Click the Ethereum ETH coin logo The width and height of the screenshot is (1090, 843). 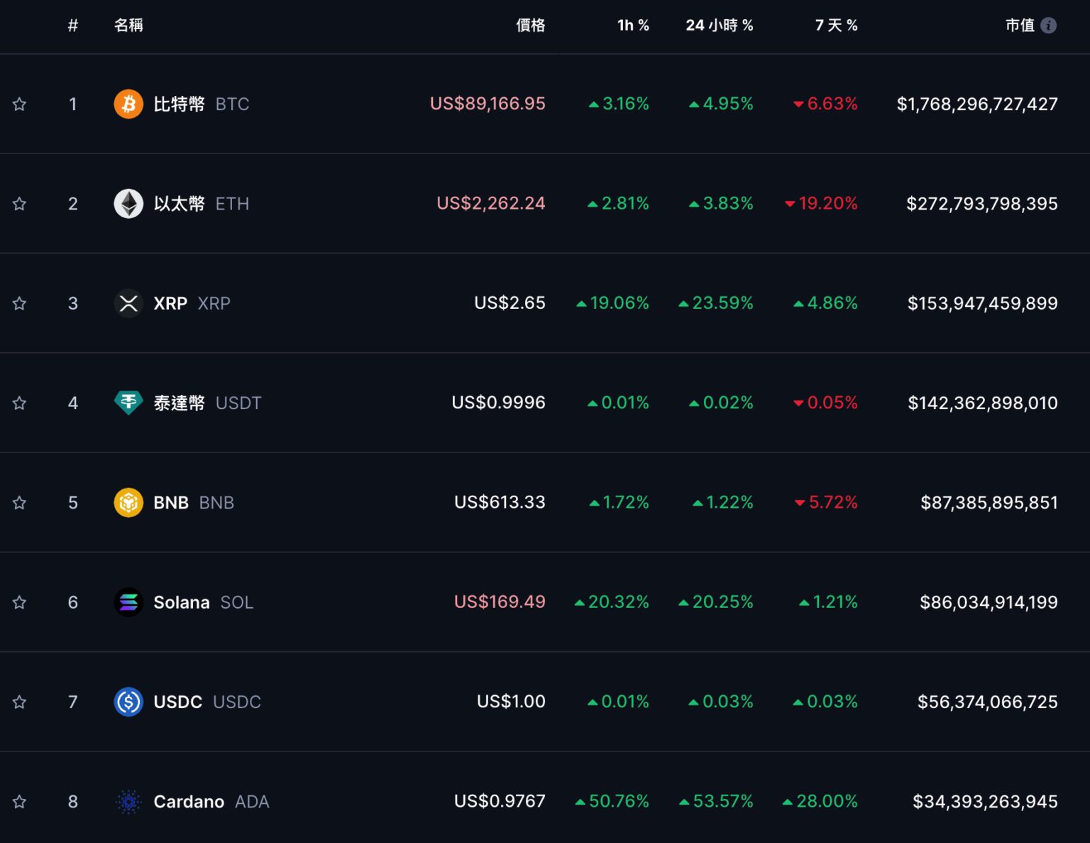coord(128,204)
